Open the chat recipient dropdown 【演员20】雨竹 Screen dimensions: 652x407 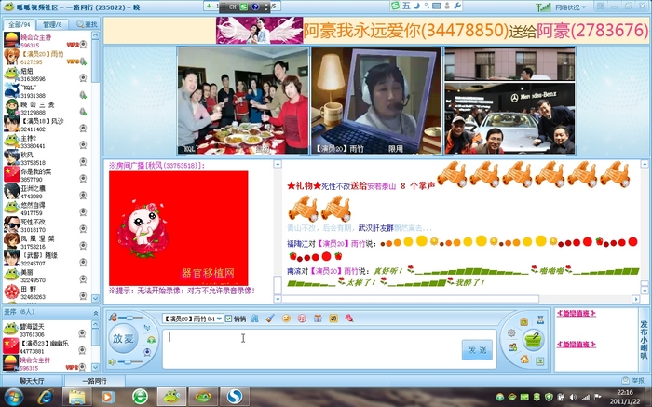(x=193, y=319)
